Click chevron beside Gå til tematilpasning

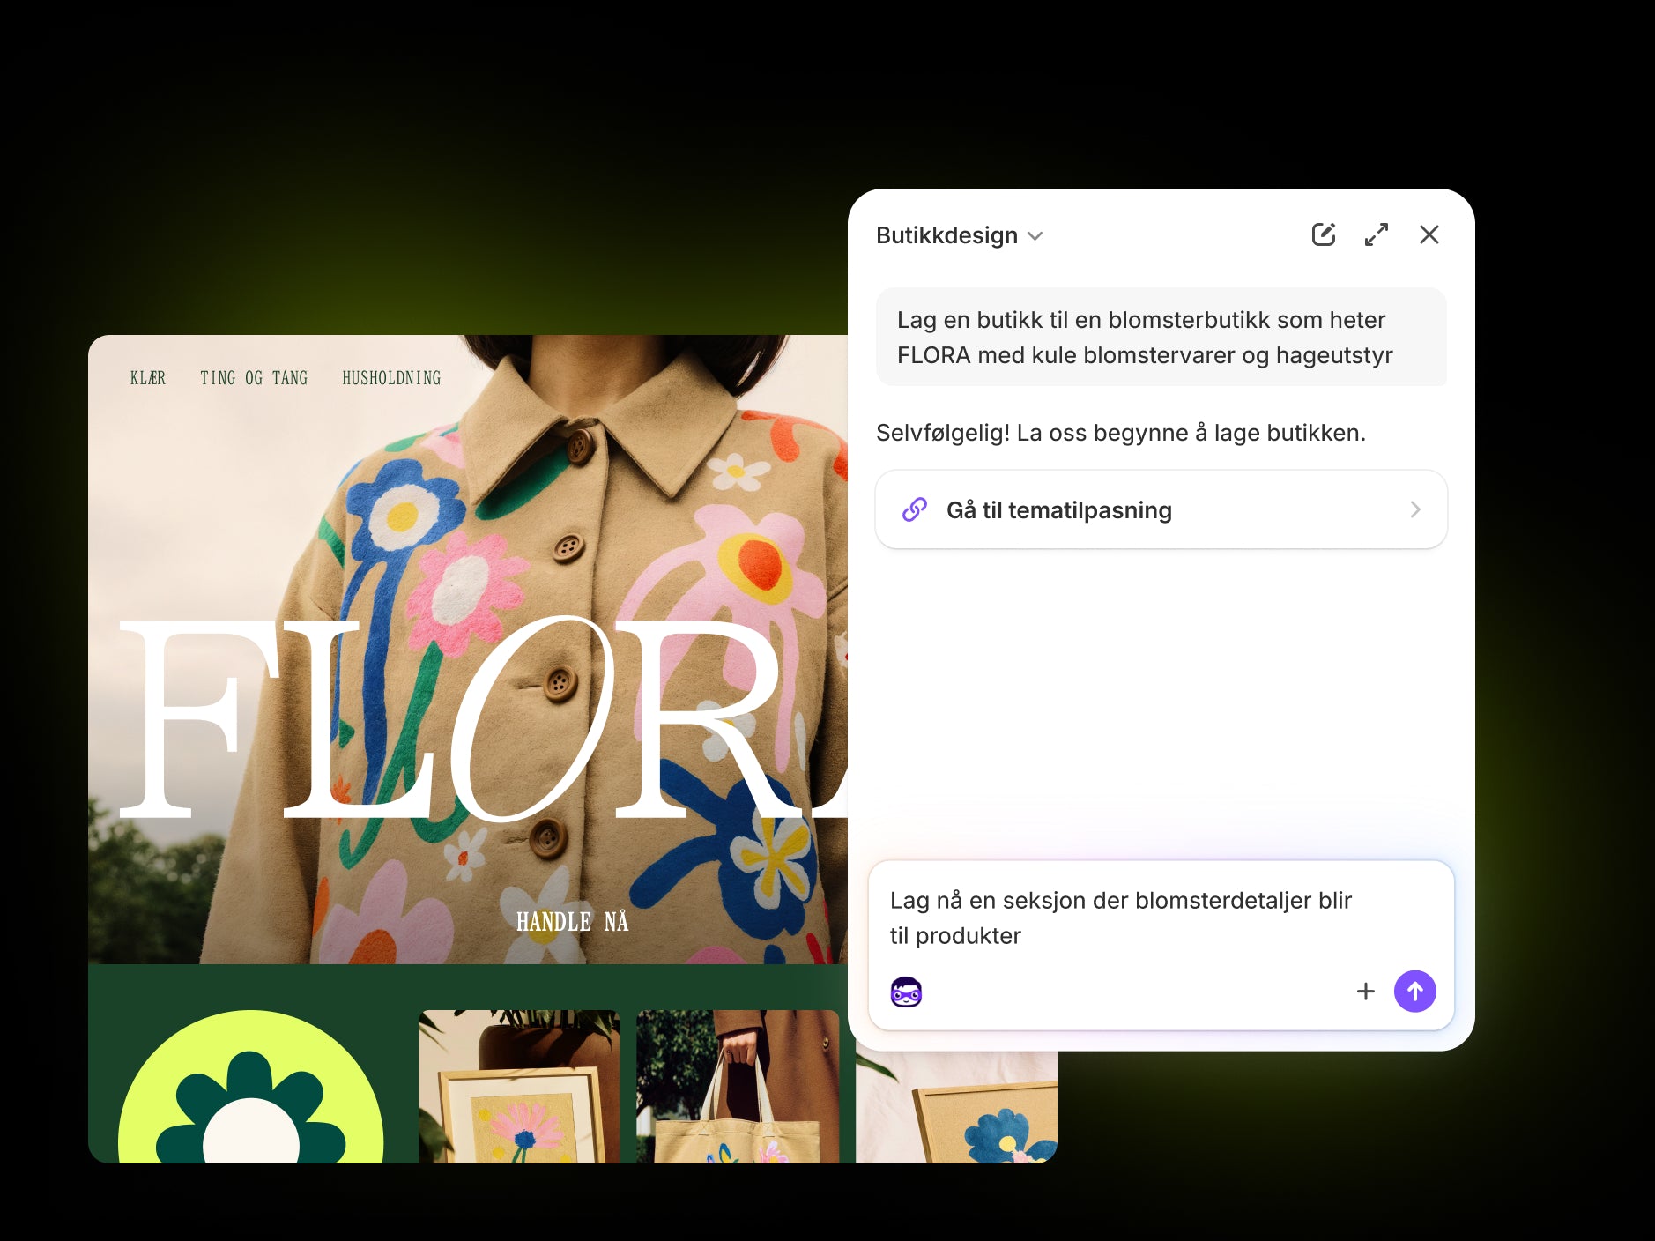1415,509
